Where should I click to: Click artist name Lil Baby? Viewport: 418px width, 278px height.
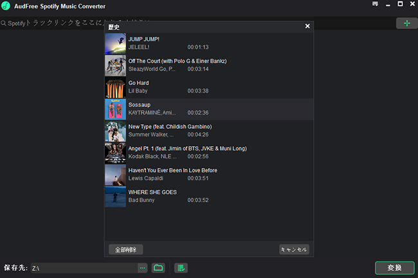138,91
